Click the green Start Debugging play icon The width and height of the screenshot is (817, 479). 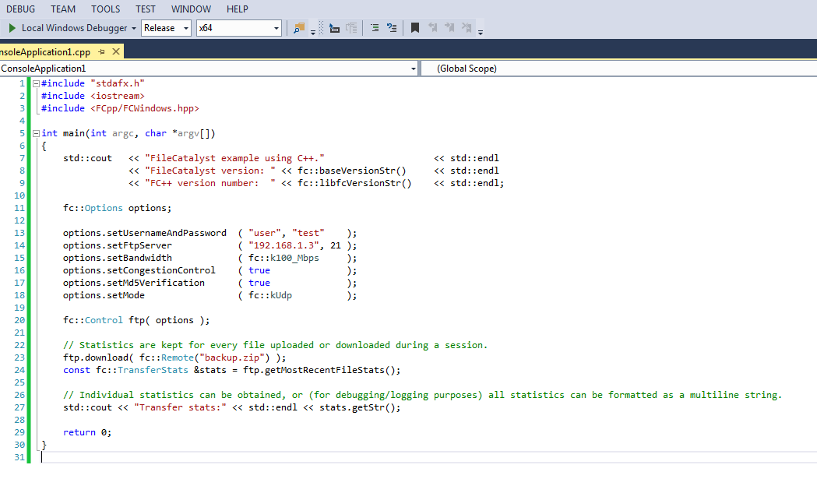pos(12,28)
